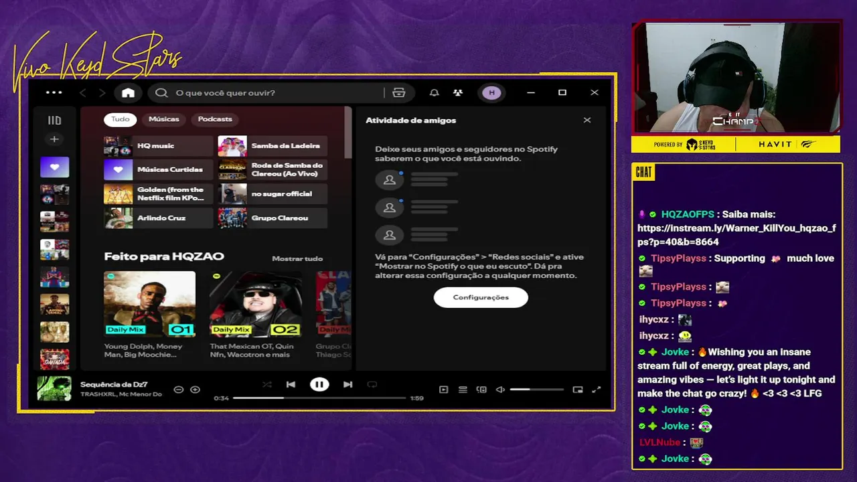Click Mostrar tudo link
This screenshot has width=857, height=482.
point(297,258)
